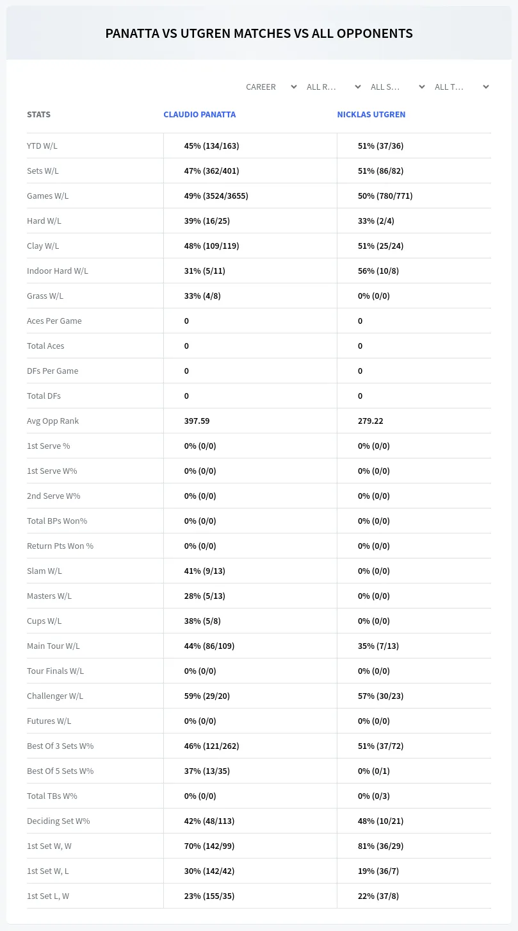Click the chevron arrow beside ALL T...
The image size is (518, 931).
pos(486,87)
